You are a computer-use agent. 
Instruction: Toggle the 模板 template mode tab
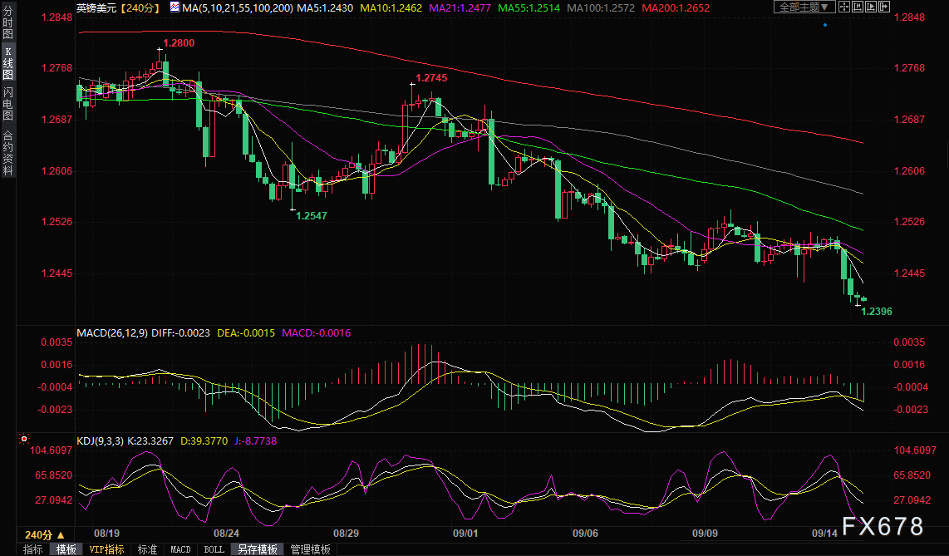pos(66,549)
